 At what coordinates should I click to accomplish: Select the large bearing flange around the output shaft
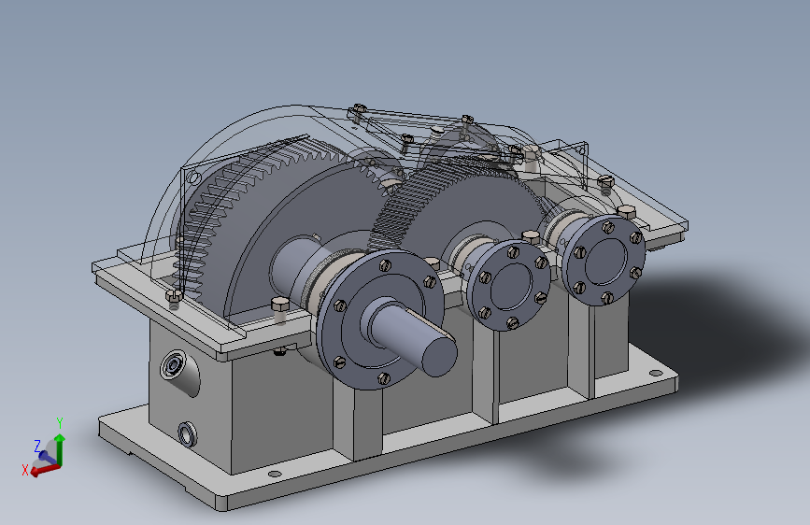coord(381,319)
